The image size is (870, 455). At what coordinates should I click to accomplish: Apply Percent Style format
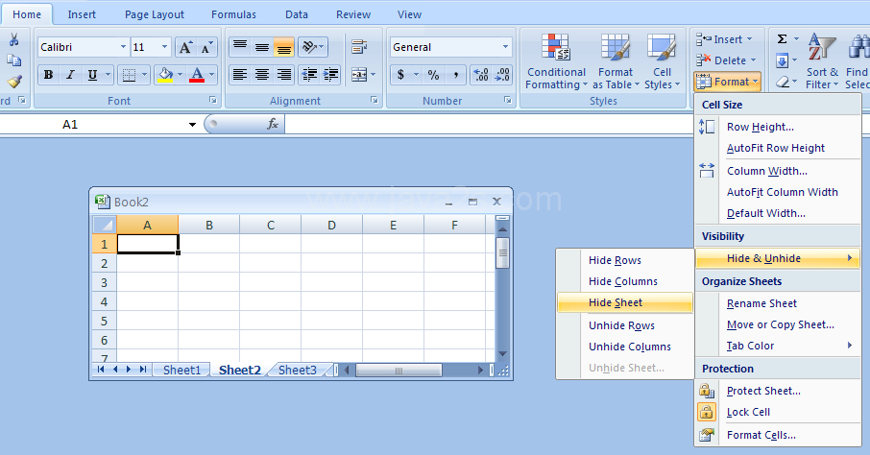(433, 74)
